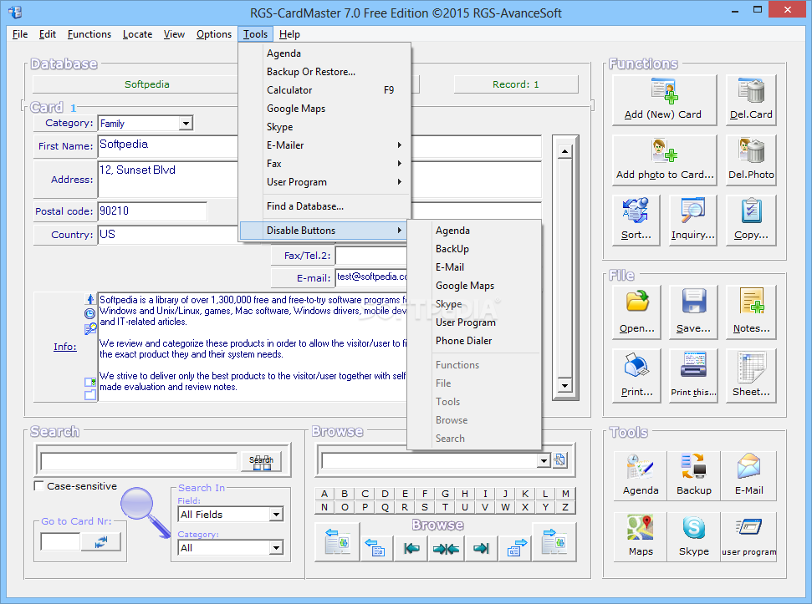Screen dimensions: 812x604
Task: Select Backup Or Restore menu entry
Action: 324,72
